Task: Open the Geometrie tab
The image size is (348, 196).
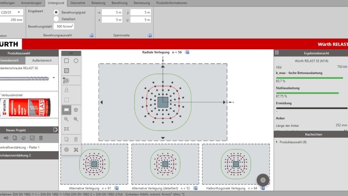Action: [77, 3]
